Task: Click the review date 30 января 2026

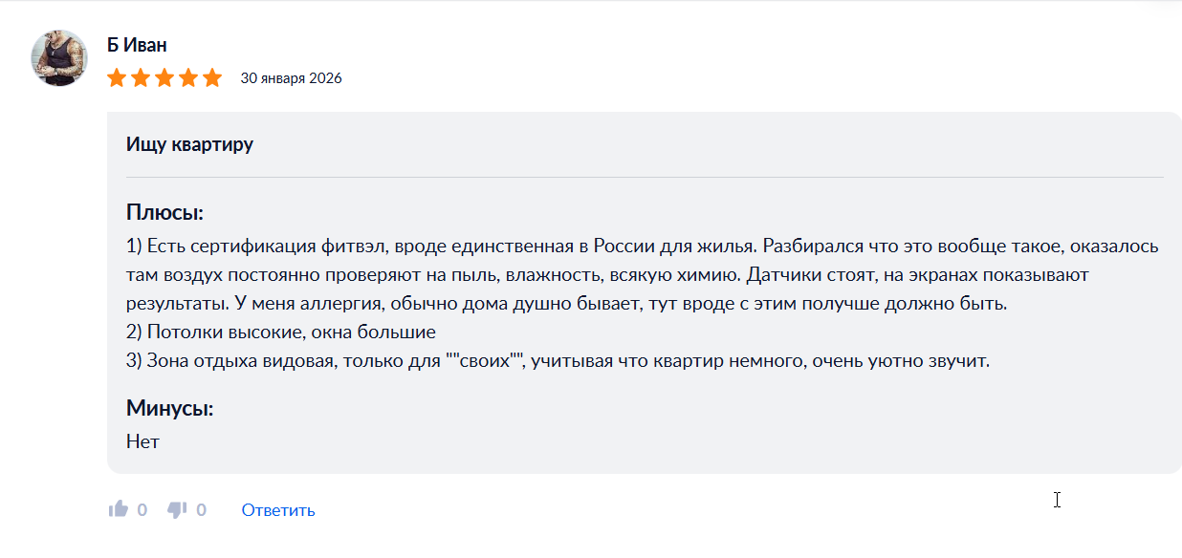Action: point(291,78)
